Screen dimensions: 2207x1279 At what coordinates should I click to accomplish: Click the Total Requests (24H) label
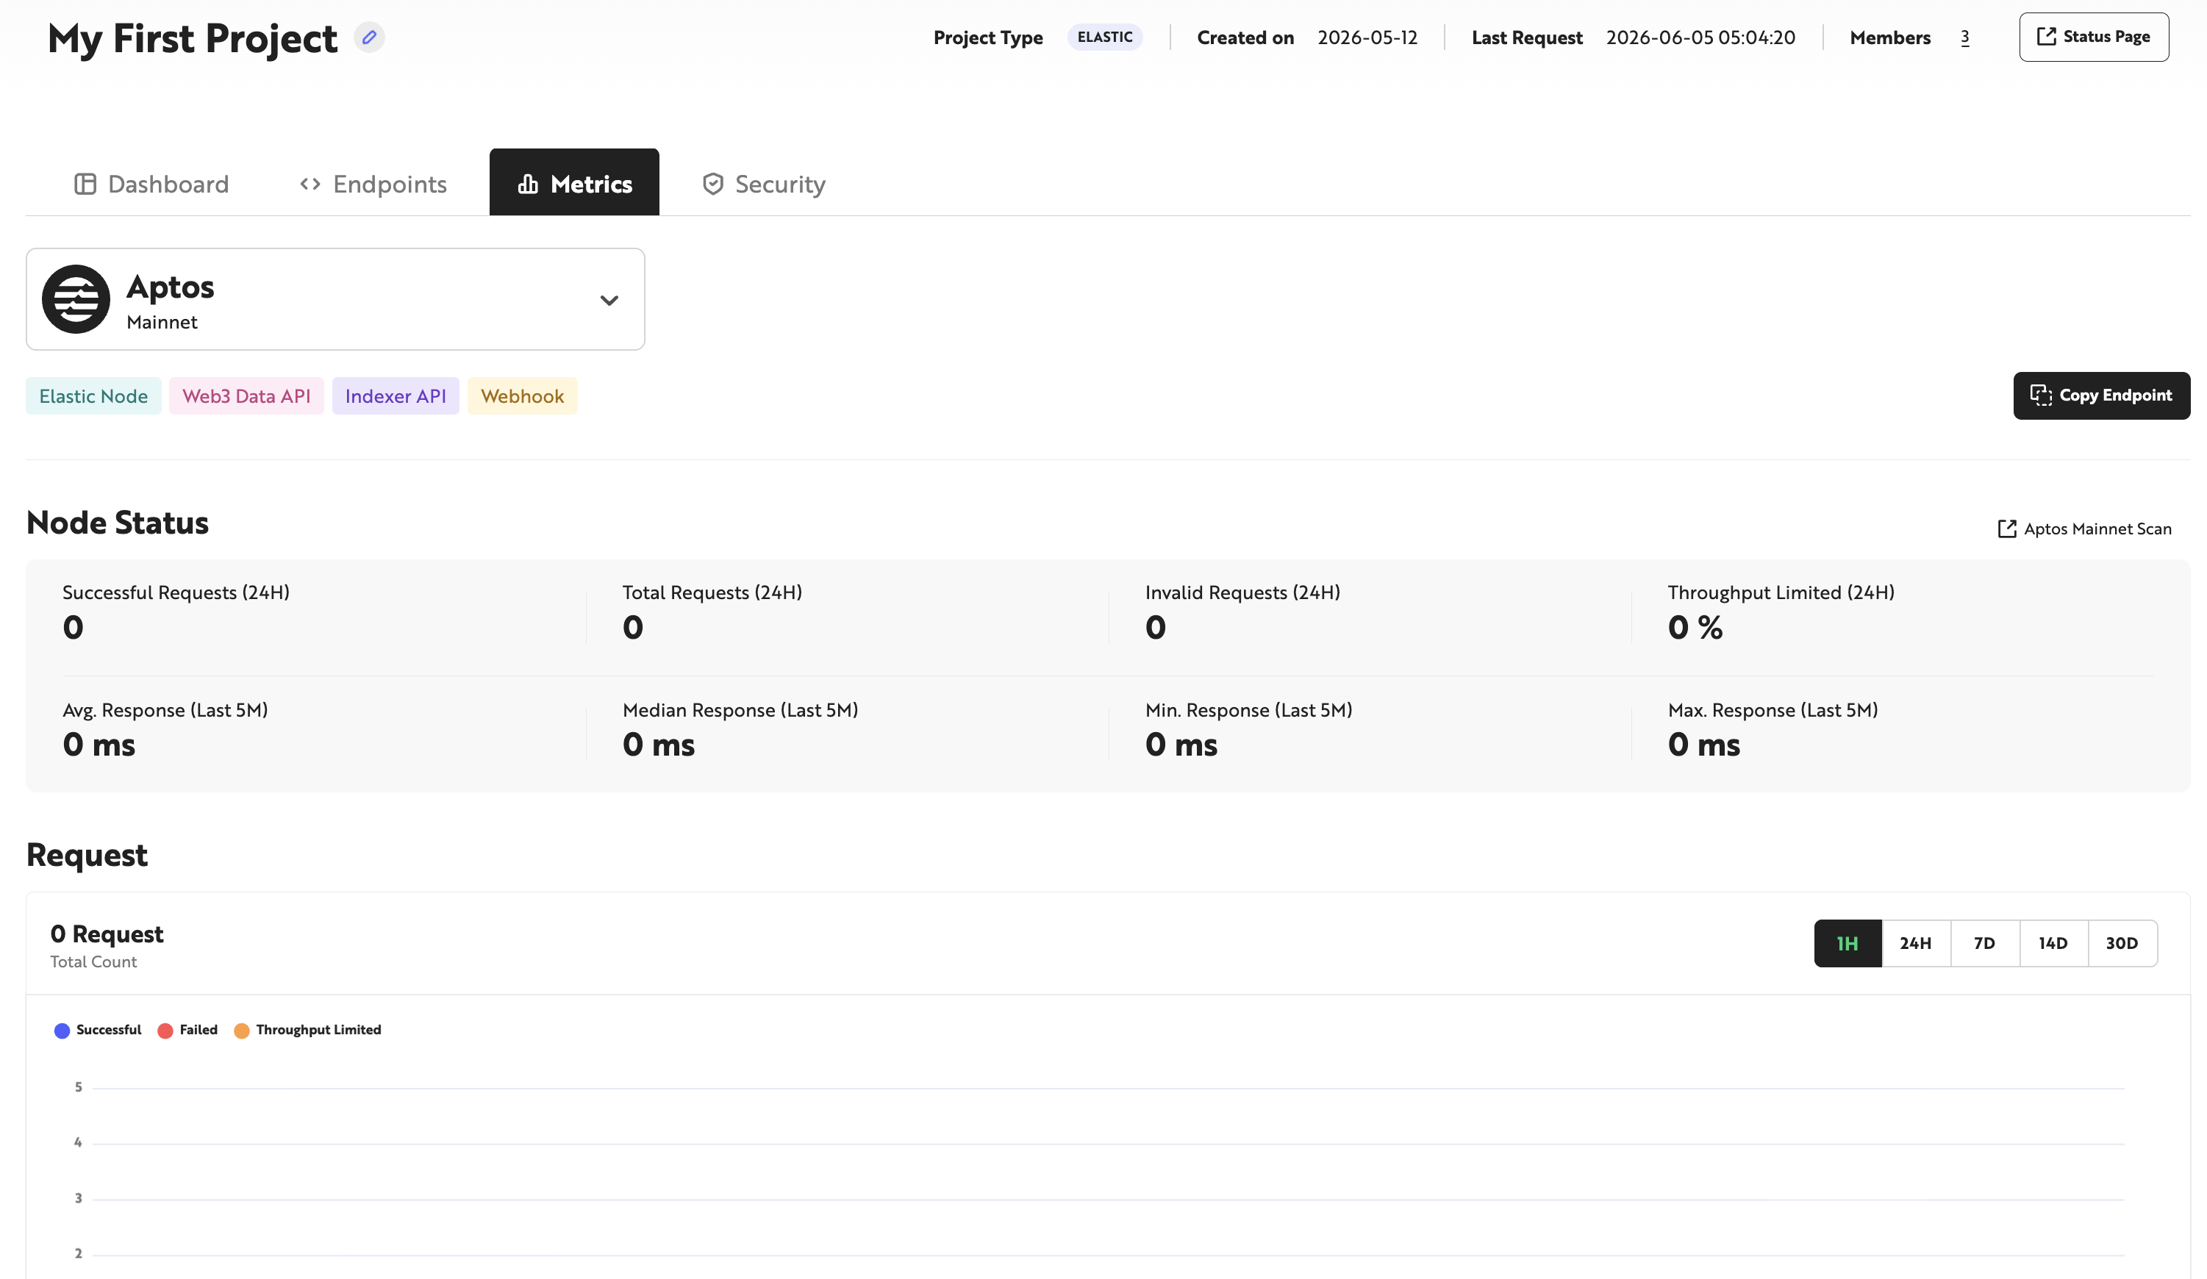click(712, 592)
